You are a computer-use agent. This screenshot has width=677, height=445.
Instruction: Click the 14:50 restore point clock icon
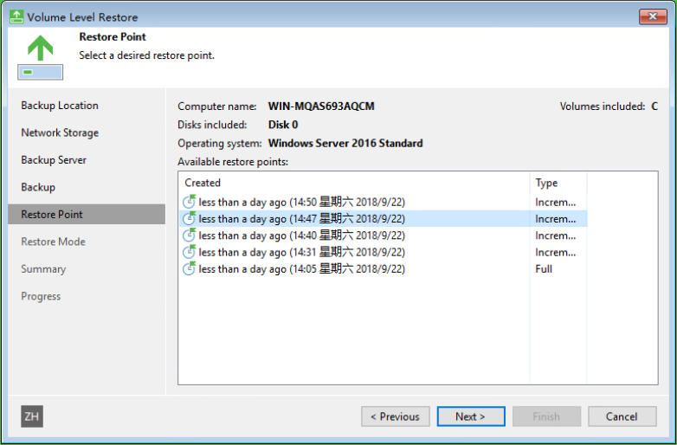[189, 202]
